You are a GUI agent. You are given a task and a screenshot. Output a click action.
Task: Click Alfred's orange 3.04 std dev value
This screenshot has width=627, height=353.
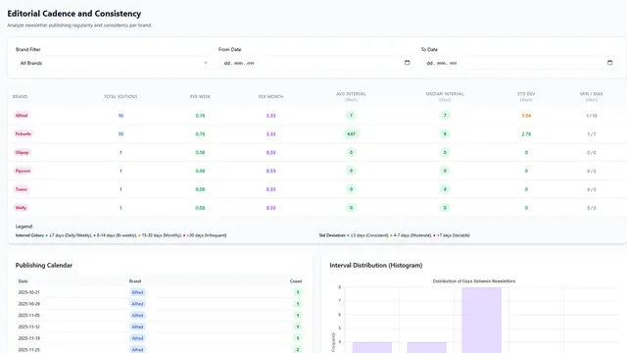point(526,116)
